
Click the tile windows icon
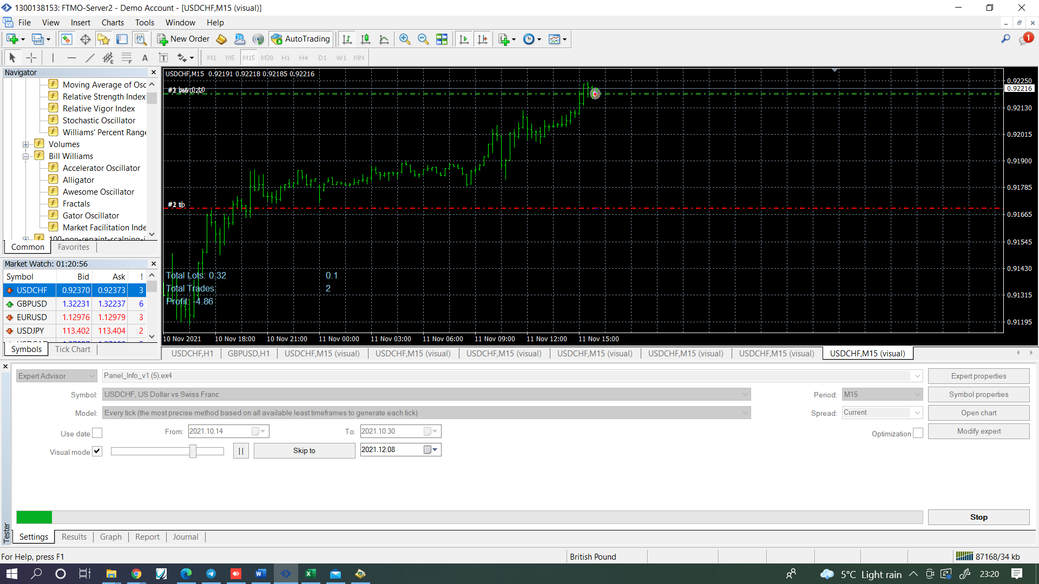pyautogui.click(x=442, y=39)
